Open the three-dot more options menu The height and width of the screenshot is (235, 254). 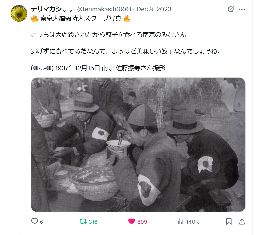[x=242, y=9]
